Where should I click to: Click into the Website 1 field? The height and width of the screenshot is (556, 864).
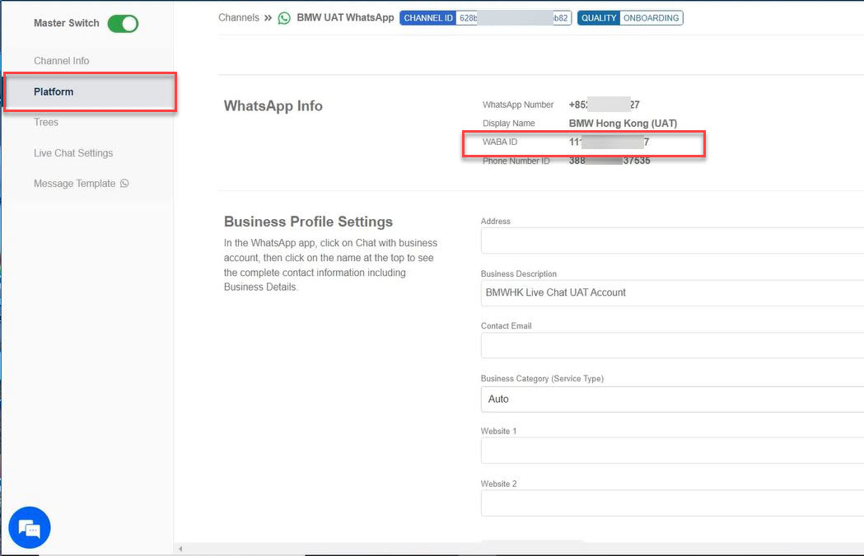coord(672,451)
